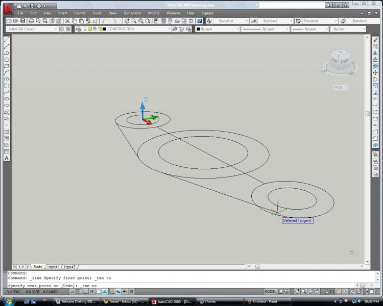Expand the AutoCAD Classic workspace dropdown
Image resolution: width=383 pixels, height=306 pixels.
click(32, 29)
